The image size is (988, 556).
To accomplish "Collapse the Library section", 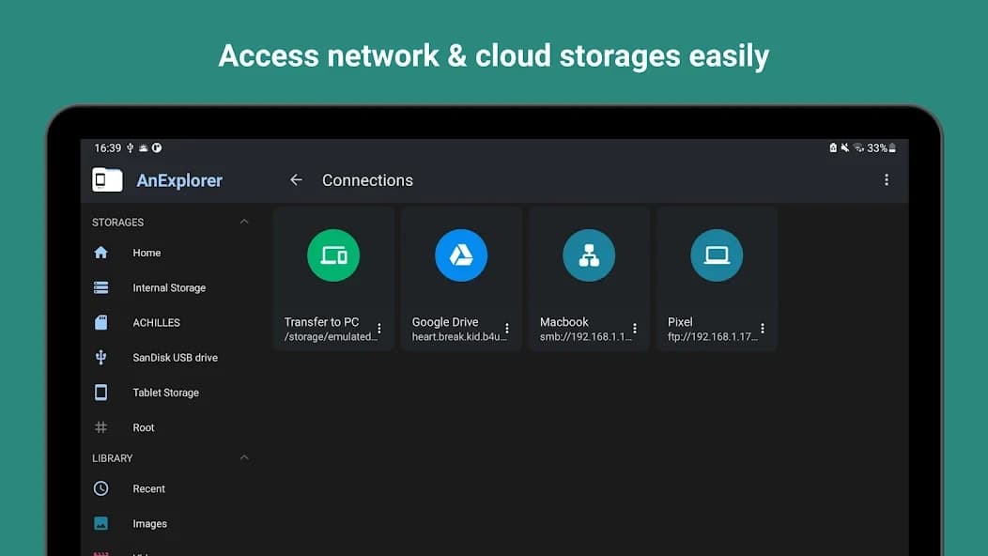I will [x=244, y=458].
